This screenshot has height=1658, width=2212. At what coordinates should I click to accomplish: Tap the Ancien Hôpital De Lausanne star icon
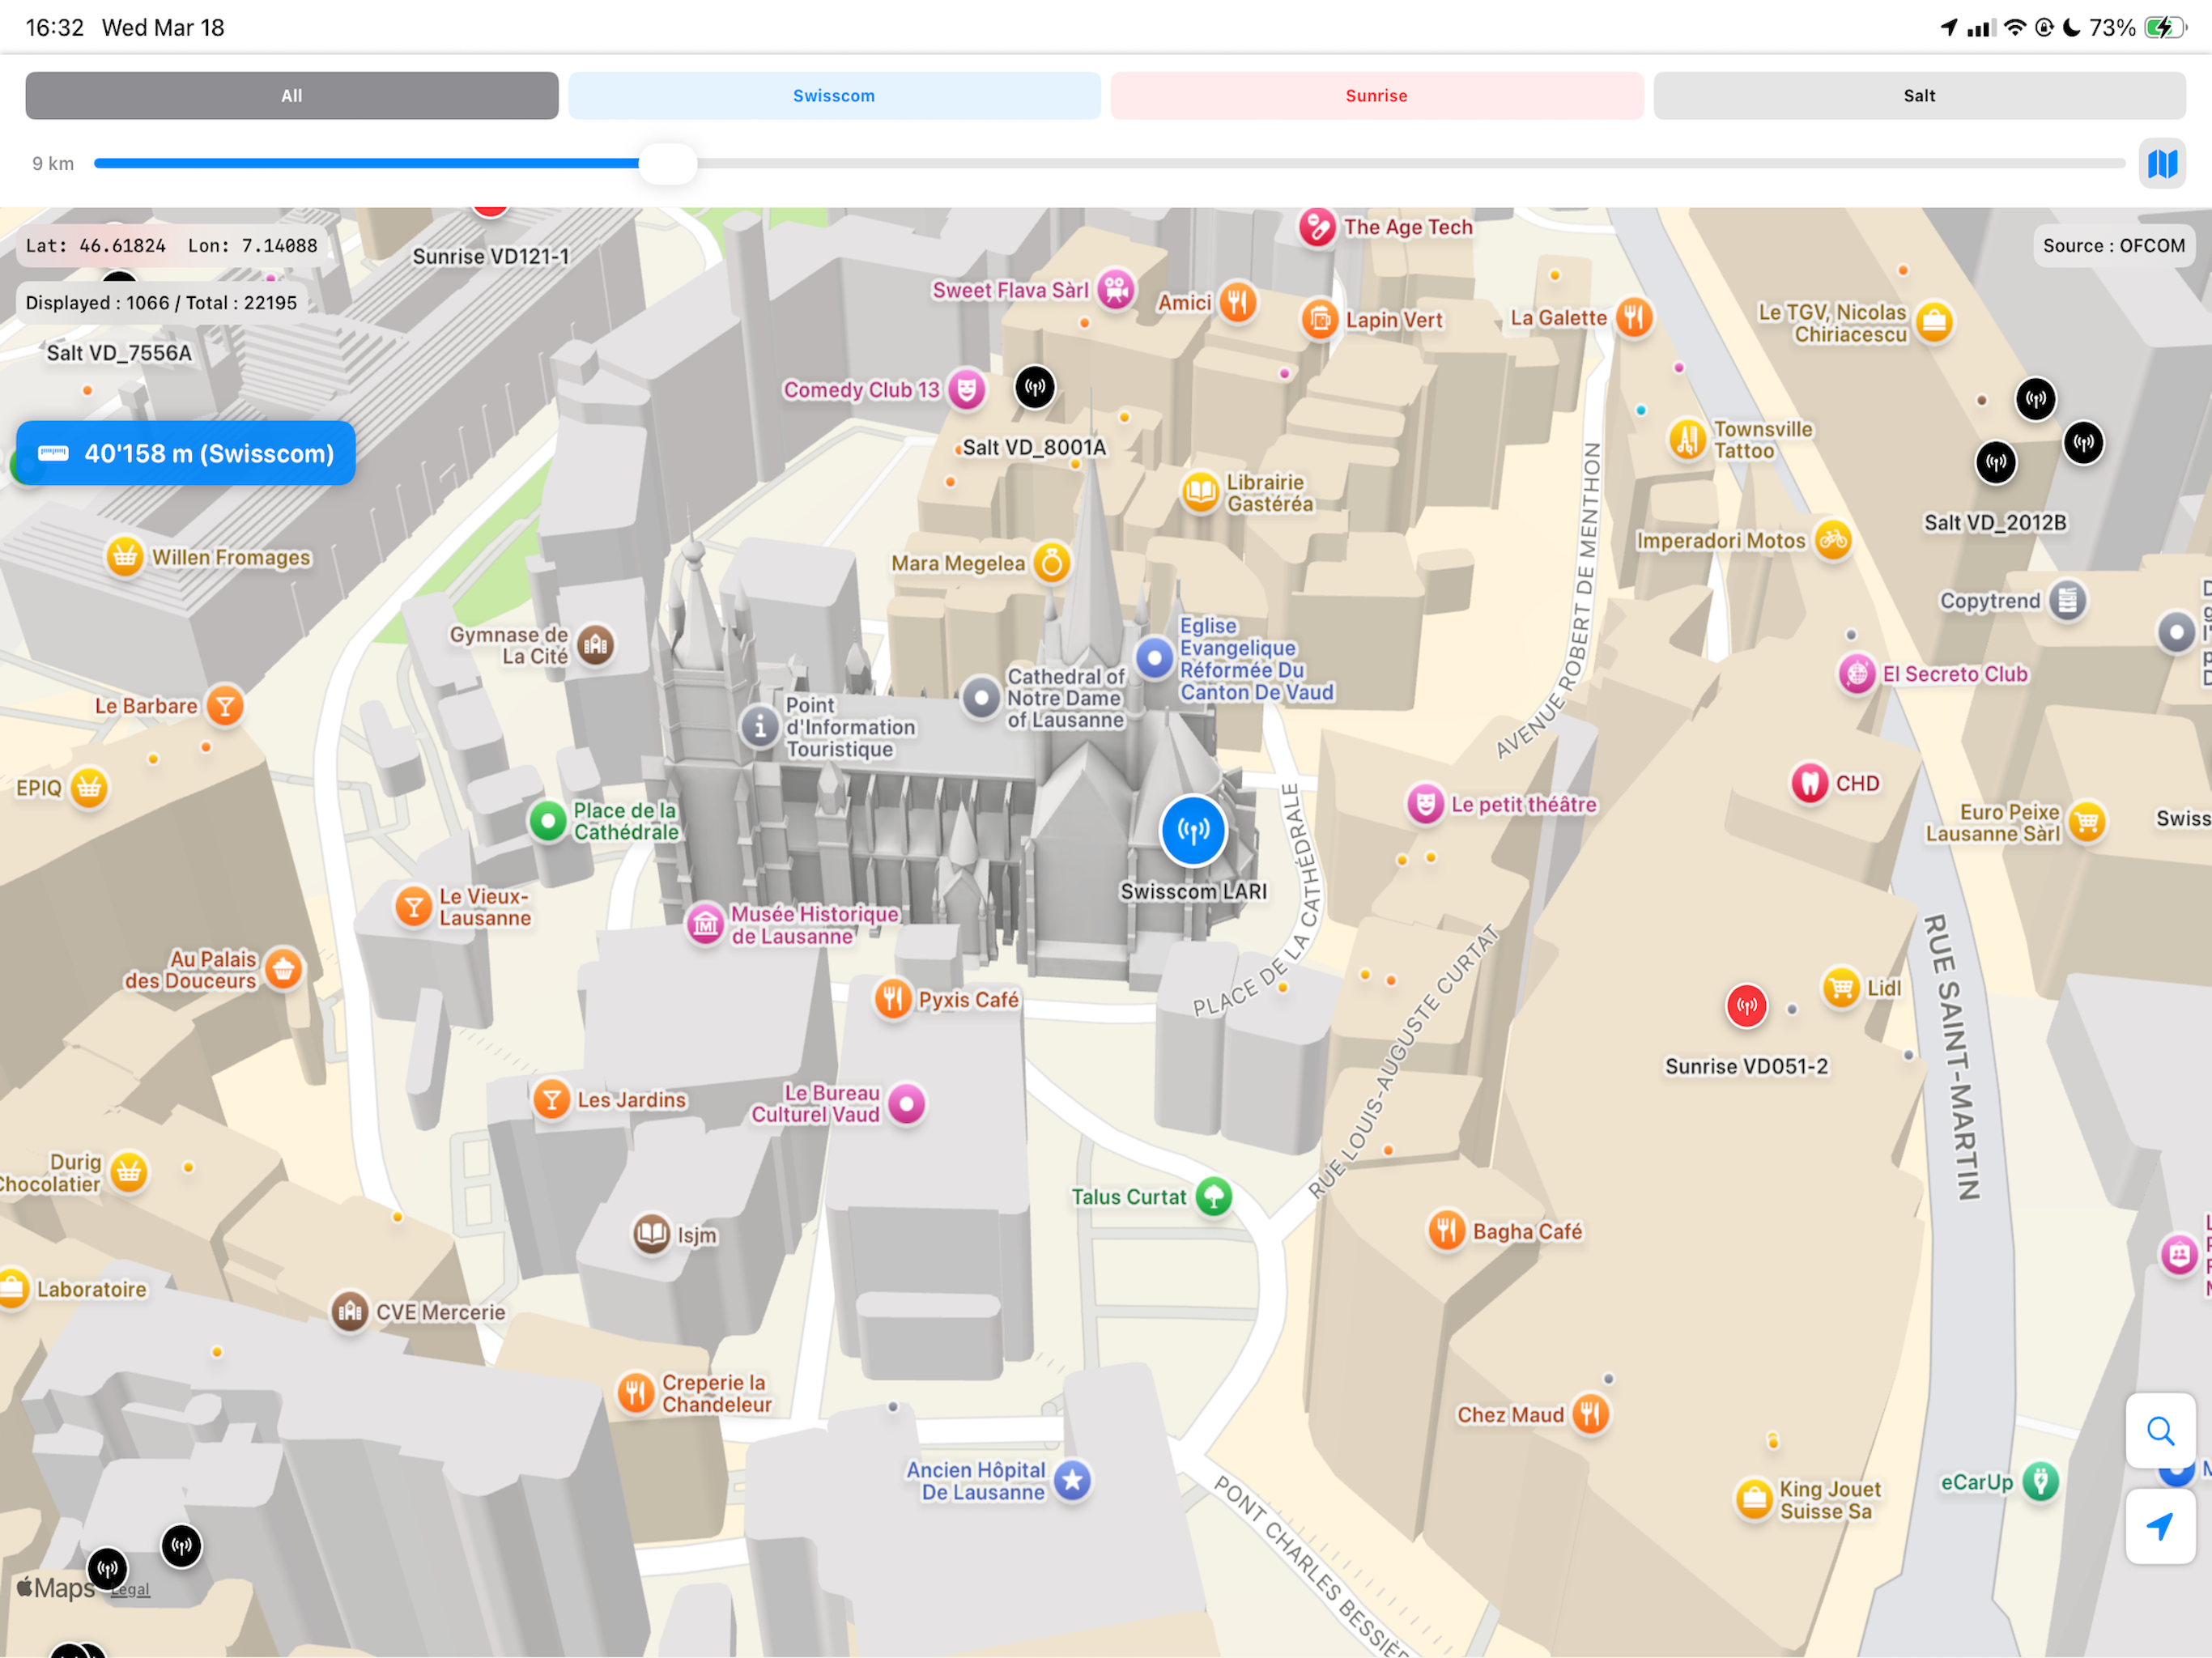pos(1072,1480)
